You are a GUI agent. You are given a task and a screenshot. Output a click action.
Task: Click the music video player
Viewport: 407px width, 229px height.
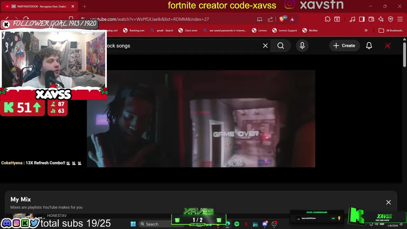[x=201, y=119]
